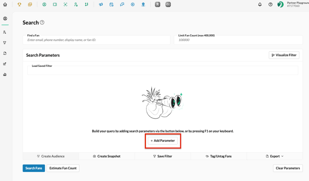Open the blue megaphone icon

pyautogui.click(x=101, y=4)
